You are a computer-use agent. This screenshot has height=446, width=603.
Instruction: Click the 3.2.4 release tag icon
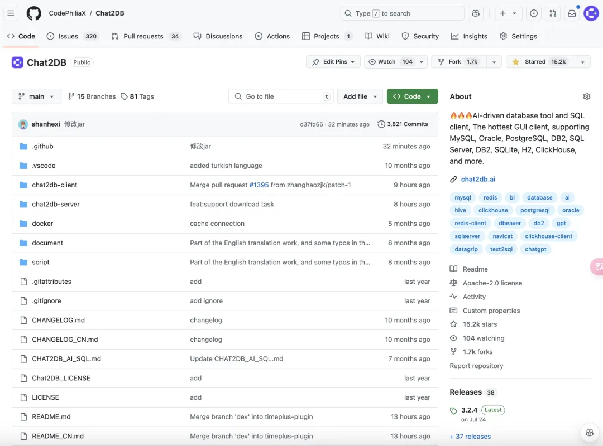click(x=453, y=411)
